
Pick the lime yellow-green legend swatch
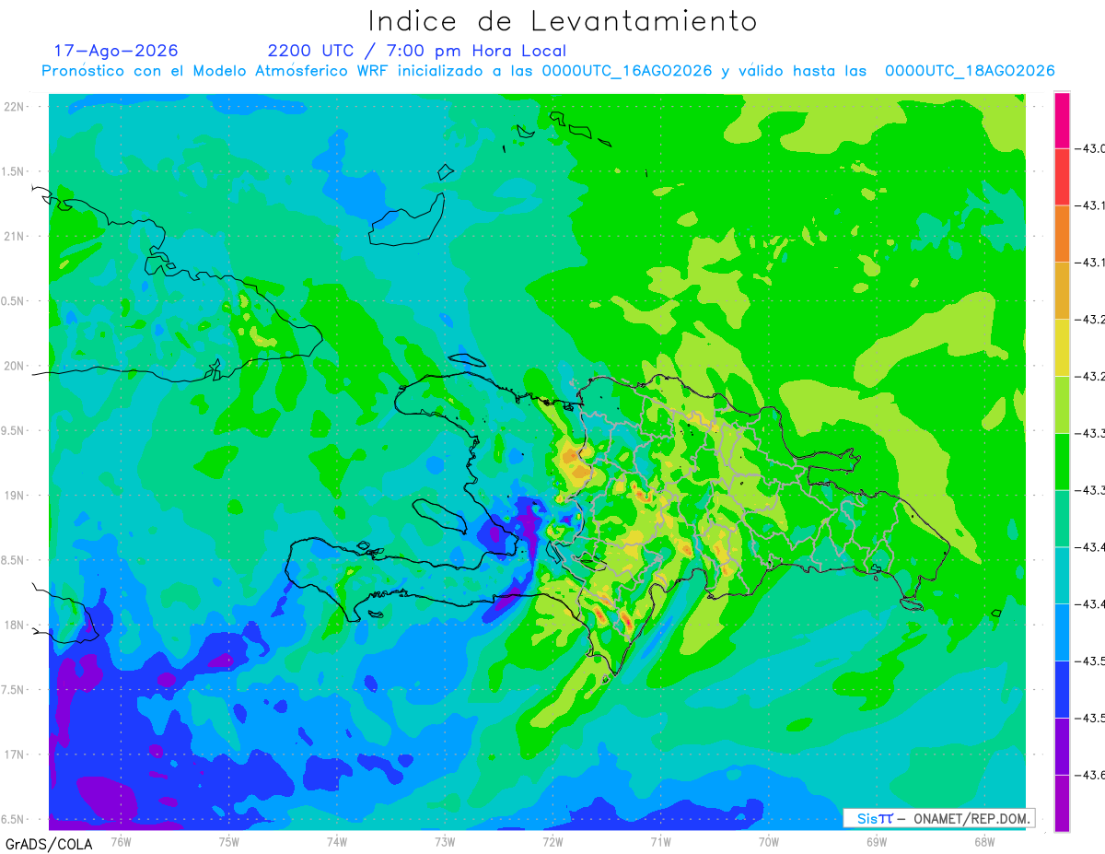pos(1062,404)
